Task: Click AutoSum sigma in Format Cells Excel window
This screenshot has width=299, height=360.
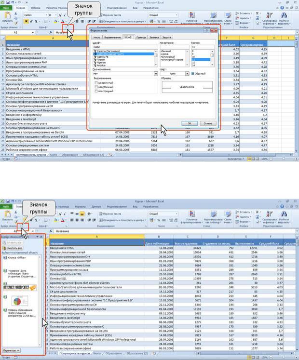Action: pyautogui.click(x=257, y=13)
